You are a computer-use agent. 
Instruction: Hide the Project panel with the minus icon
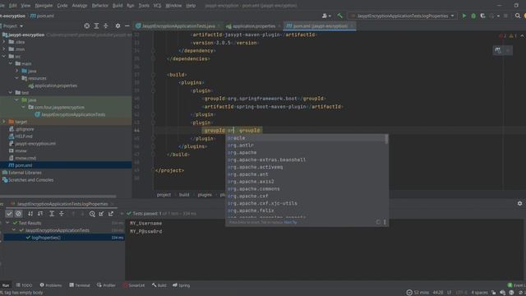[x=127, y=25]
